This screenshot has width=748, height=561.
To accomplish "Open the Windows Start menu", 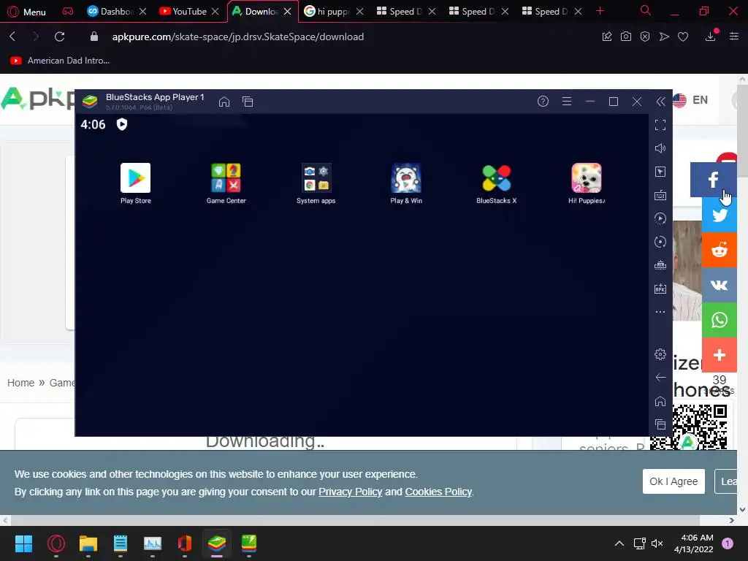I will 23,543.
